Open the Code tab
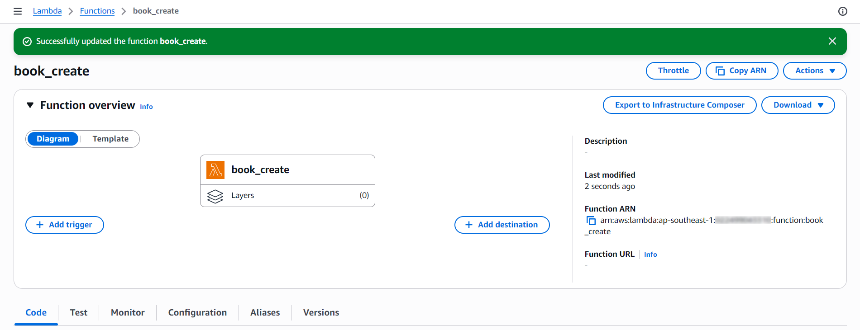 [x=36, y=312]
